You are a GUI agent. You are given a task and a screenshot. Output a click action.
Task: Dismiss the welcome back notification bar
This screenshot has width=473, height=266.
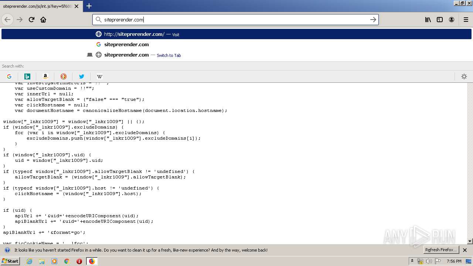coord(465,250)
